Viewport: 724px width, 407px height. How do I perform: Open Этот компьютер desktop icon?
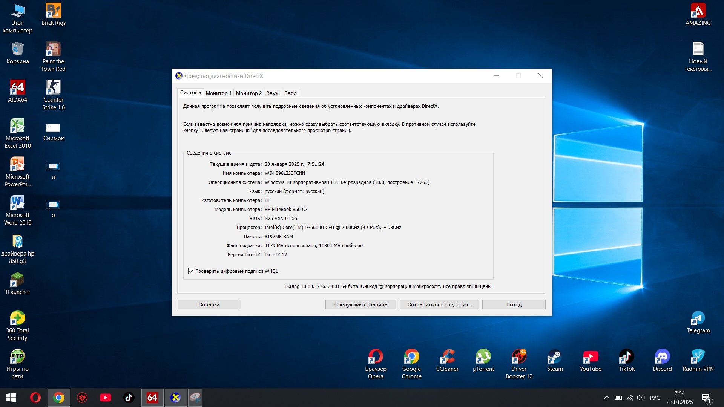17,18
